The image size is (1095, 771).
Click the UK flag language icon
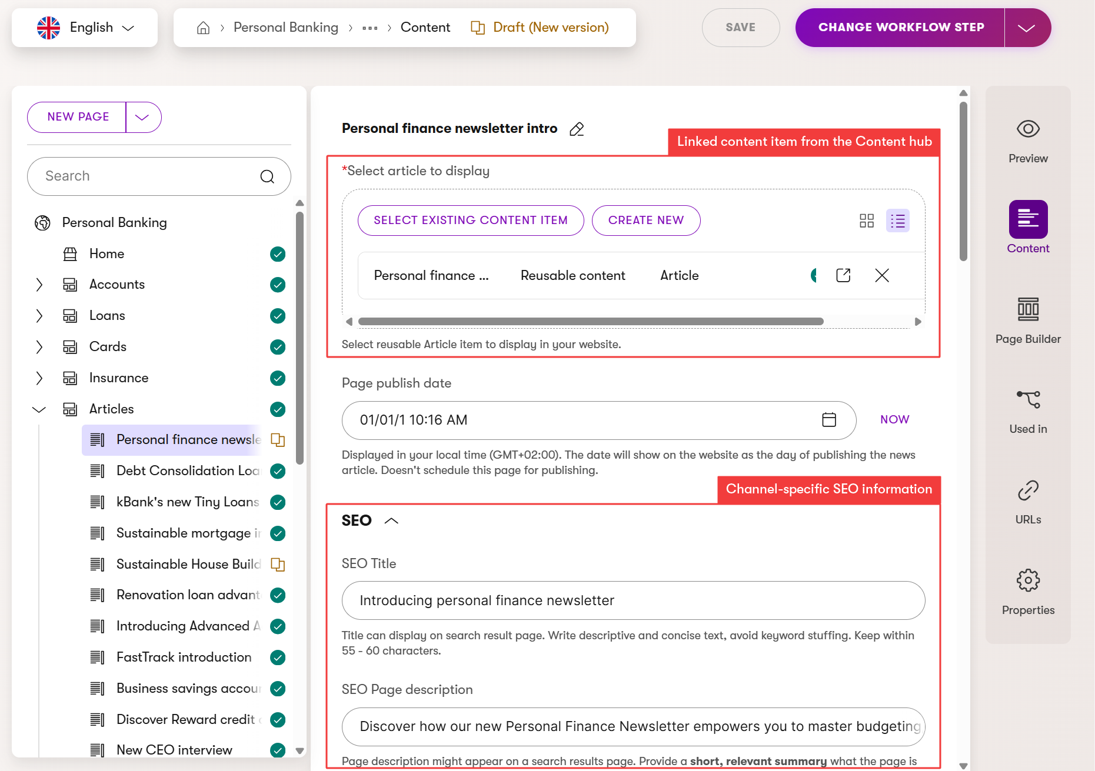coord(48,28)
